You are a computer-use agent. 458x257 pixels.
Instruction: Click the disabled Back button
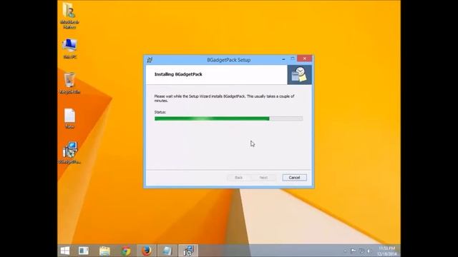click(238, 178)
